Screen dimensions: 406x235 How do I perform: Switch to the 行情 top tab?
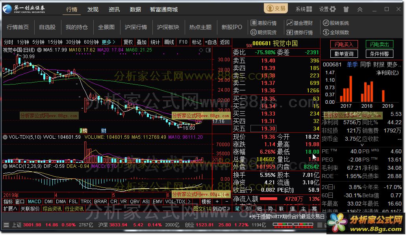72,9
